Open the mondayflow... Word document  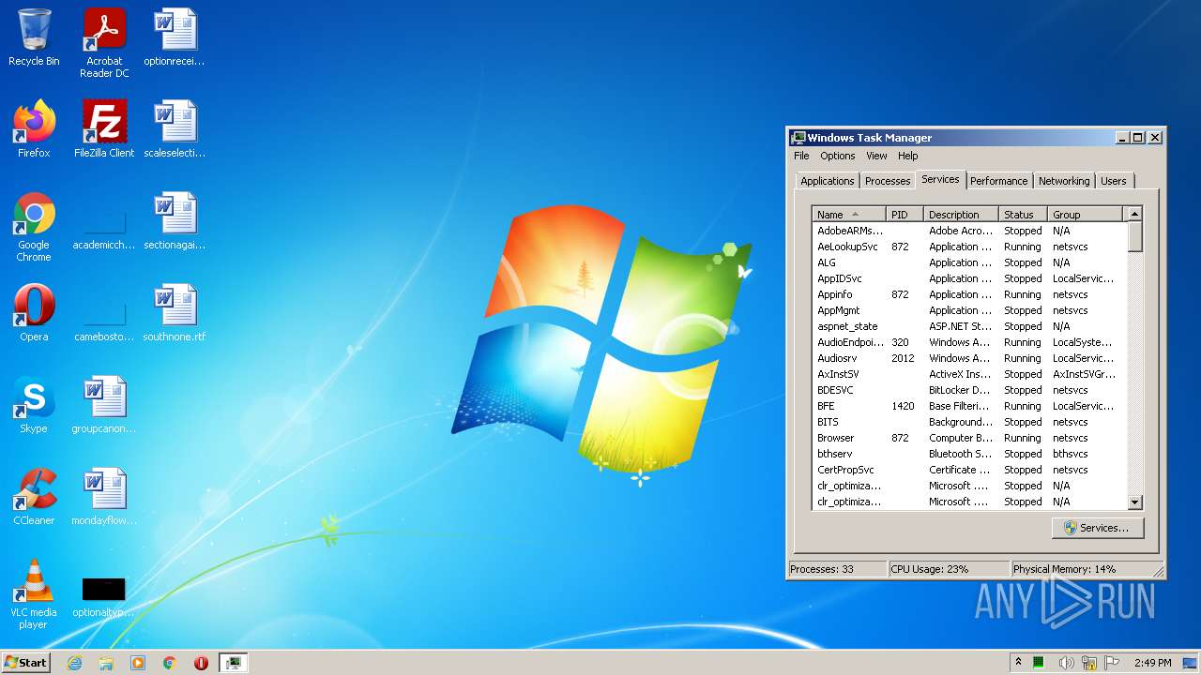coord(104,497)
